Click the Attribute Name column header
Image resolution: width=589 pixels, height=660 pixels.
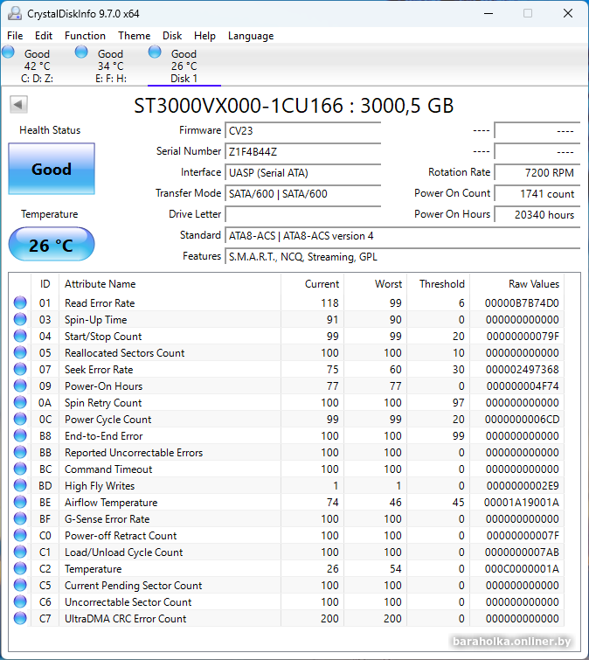tap(170, 284)
